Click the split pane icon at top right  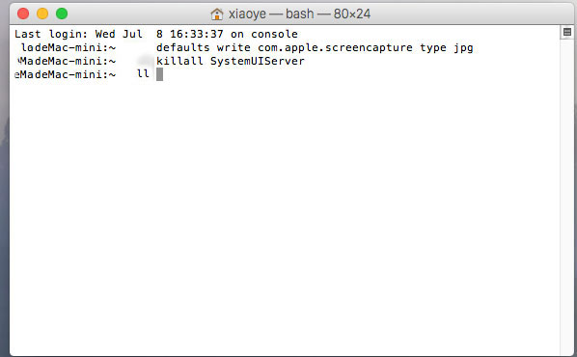point(567,32)
